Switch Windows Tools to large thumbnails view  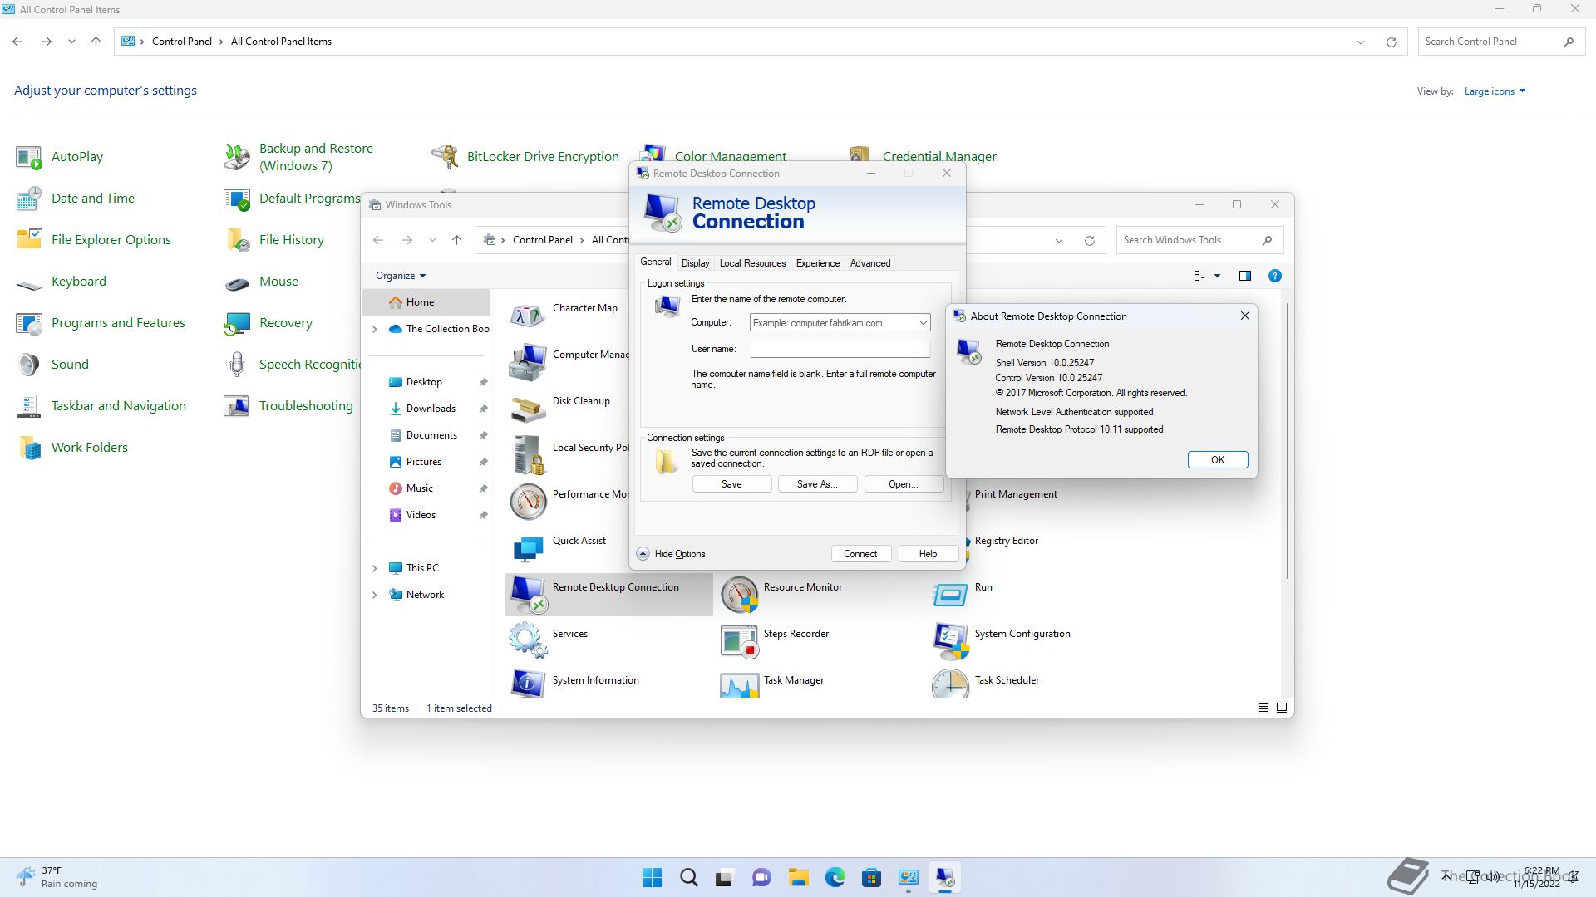coord(1282,708)
